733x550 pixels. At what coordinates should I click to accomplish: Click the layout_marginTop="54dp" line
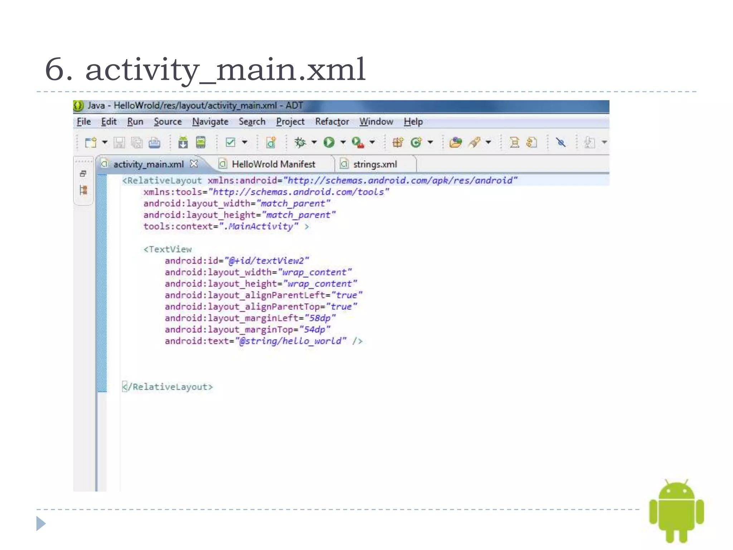point(248,329)
